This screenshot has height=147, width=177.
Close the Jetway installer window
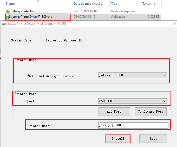[174, 24]
